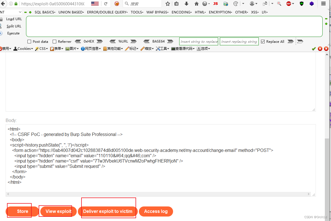Toggle the Post data checkbox
Viewport: 331px width, 221px height.
(x=29, y=42)
